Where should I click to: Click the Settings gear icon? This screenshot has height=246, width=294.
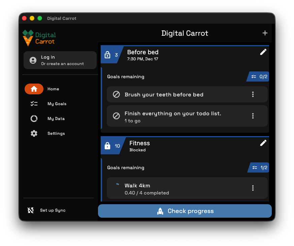[x=34, y=133]
